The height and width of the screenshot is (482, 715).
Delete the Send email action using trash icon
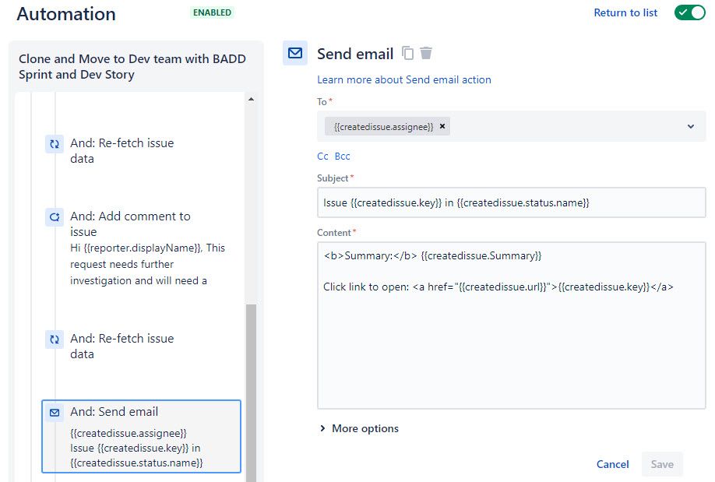[x=425, y=53]
